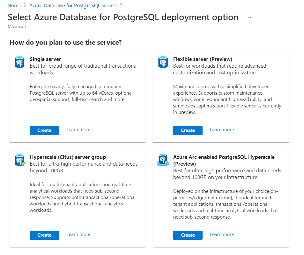304x255 pixels.
Task: Navigate to Azure Database for PostgreSQL servers breadcrumb
Action: [x=73, y=6]
